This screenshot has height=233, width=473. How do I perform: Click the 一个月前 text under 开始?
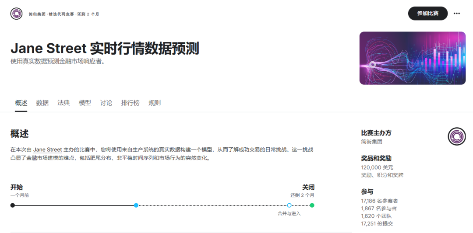point(20,195)
